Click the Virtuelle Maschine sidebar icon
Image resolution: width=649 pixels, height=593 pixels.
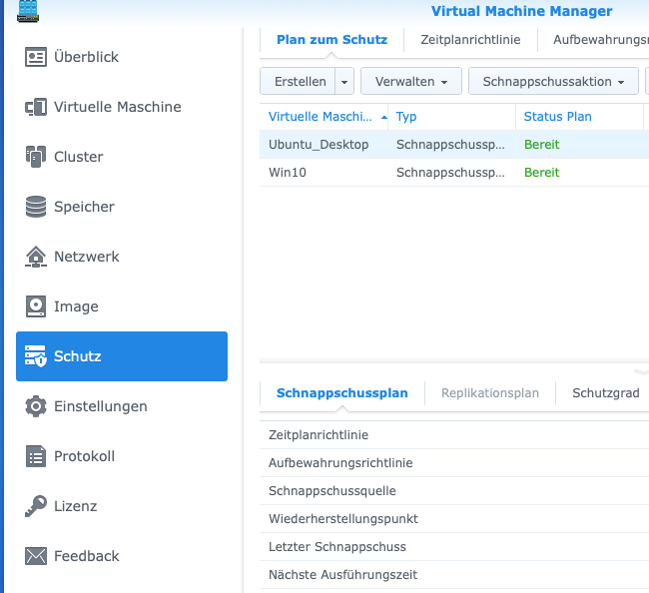coord(36,107)
